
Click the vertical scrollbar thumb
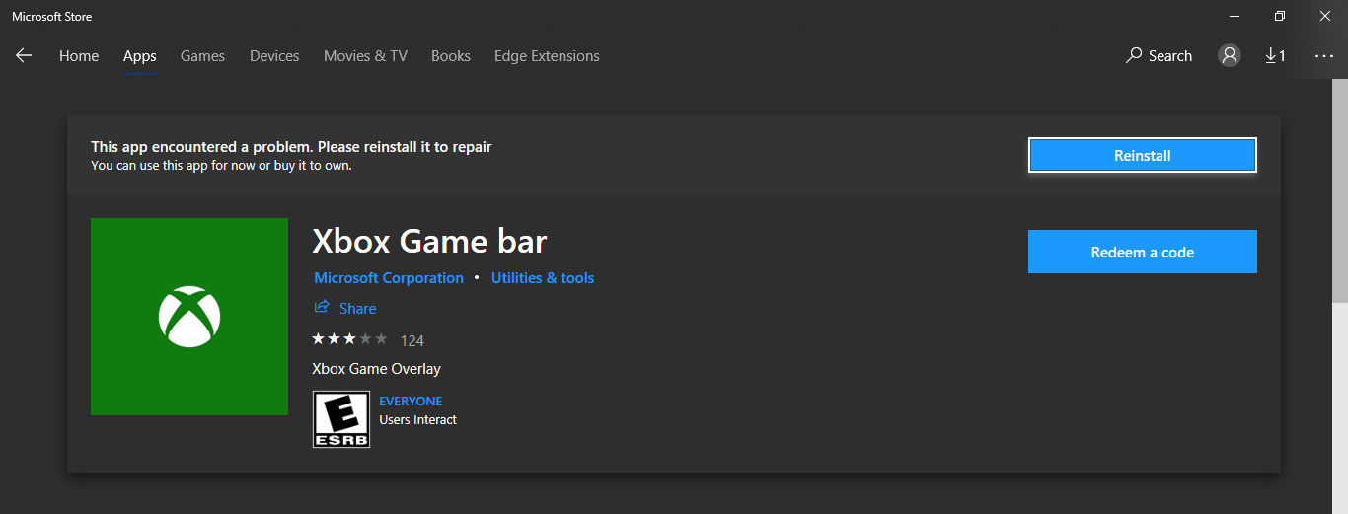coord(1340,192)
